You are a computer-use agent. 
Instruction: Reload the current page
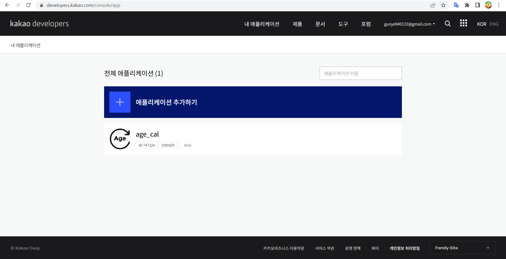(28, 5)
